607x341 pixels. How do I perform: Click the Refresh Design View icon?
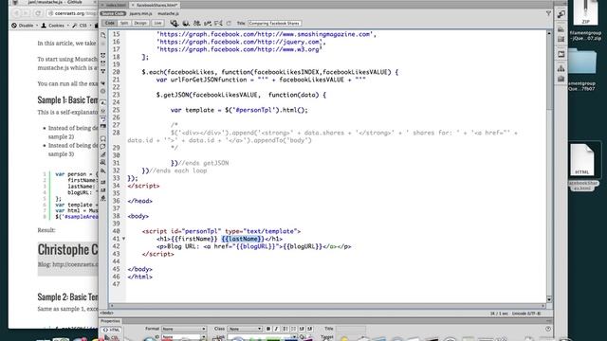click(x=229, y=23)
